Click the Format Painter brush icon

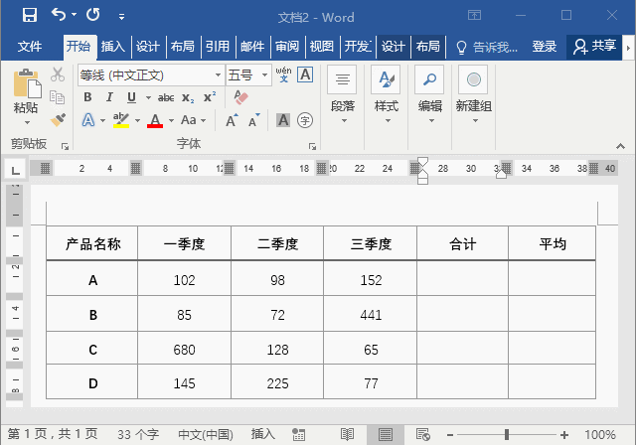[58, 119]
